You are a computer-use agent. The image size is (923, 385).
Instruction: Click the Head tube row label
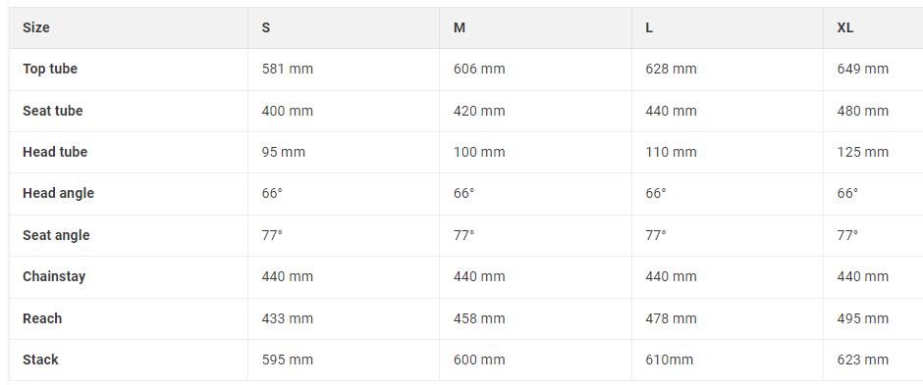pos(55,152)
